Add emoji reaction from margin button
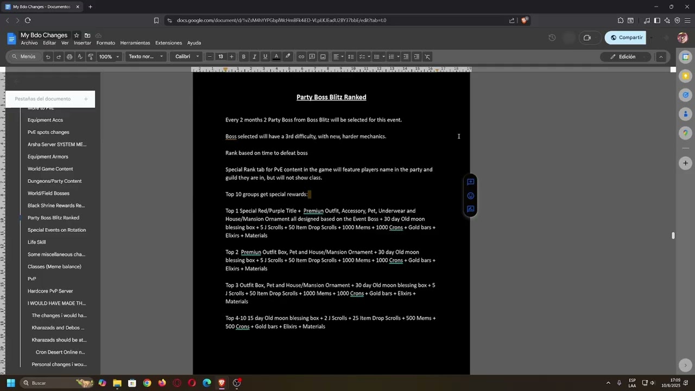The width and height of the screenshot is (695, 391). [x=471, y=195]
